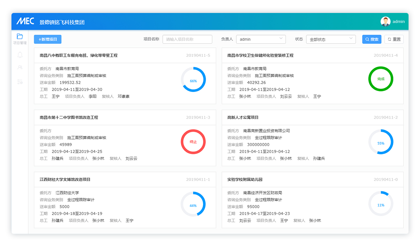The height and width of the screenshot is (247, 420).
Task: Click the red 终止 status circle
Action: click(193, 142)
